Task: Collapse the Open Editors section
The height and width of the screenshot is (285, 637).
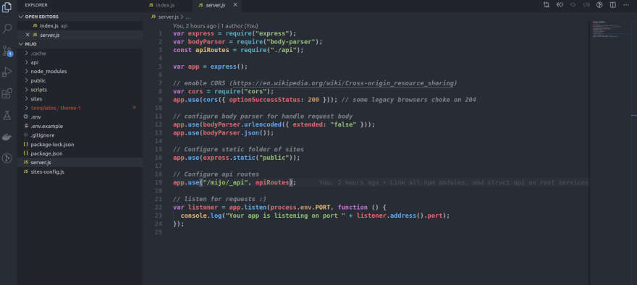Action: tap(21, 17)
